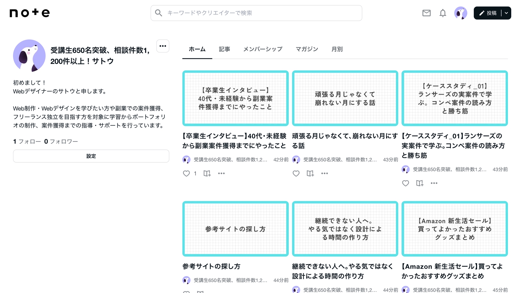Click author avatar under 卒業生インタビュー article
The height and width of the screenshot is (293, 521).
[x=186, y=160]
